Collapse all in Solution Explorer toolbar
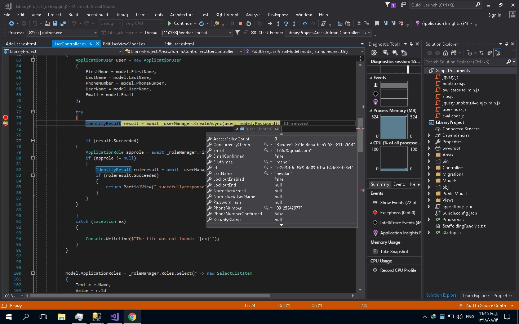519x324 pixels. click(489, 53)
